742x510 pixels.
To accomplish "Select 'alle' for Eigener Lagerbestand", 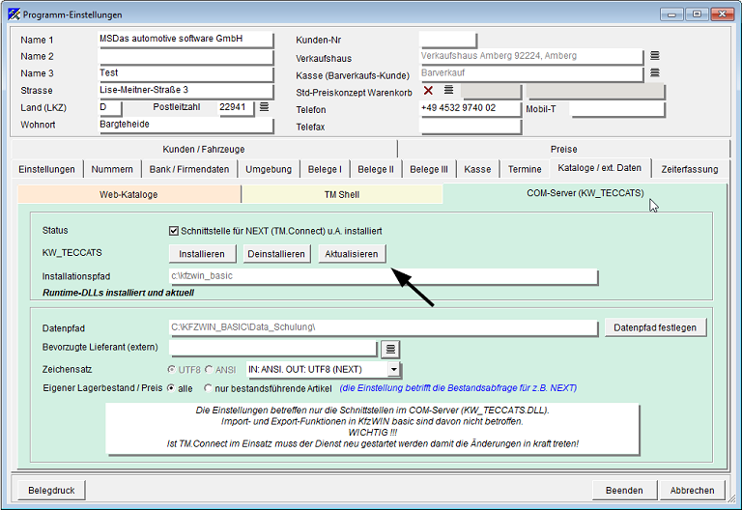I will point(171,388).
